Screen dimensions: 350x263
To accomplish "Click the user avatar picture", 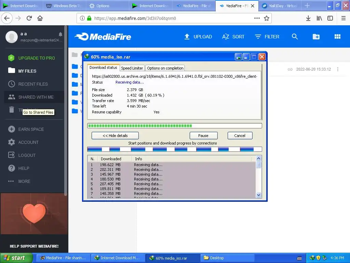I will [12, 37].
